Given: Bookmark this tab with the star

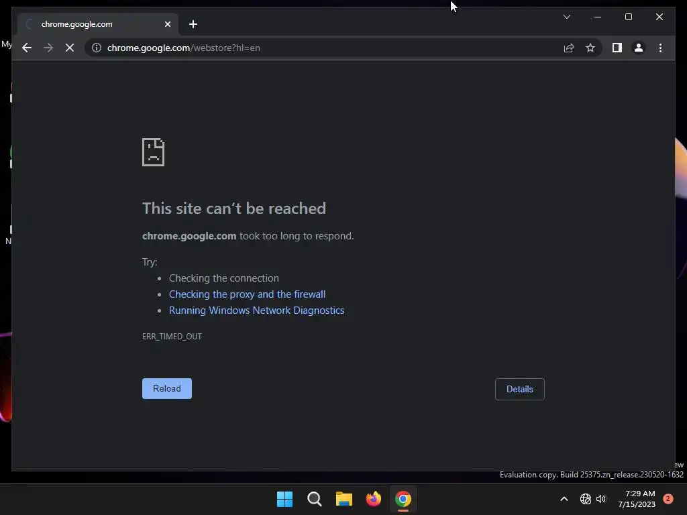Looking at the screenshot, I should click(590, 48).
